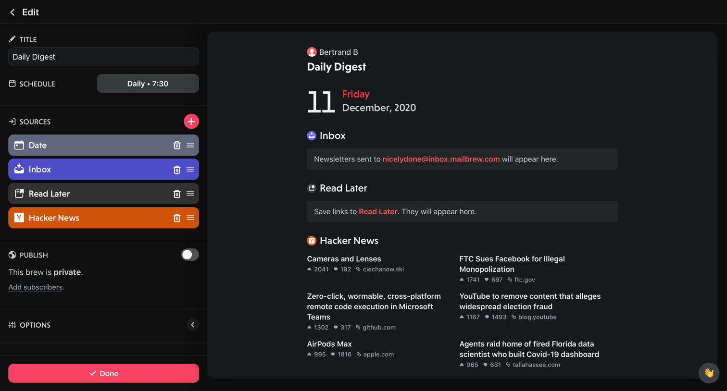
Task: Select the Date source row
Action: coord(103,145)
